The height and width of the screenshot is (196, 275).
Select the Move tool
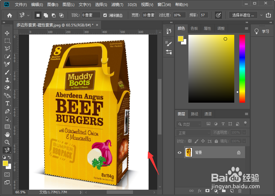[7, 33]
